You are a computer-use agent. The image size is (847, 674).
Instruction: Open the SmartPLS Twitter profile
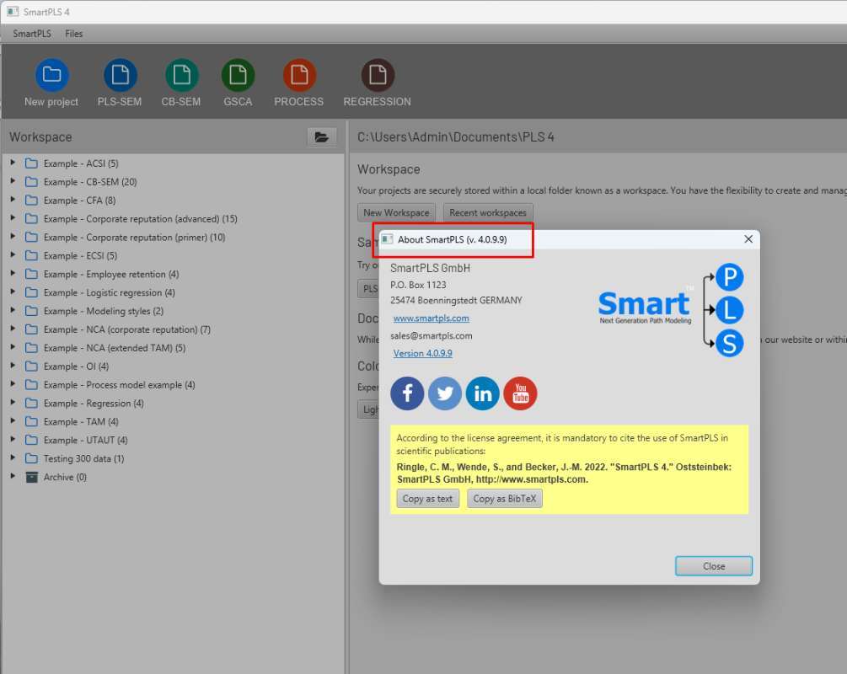[445, 393]
